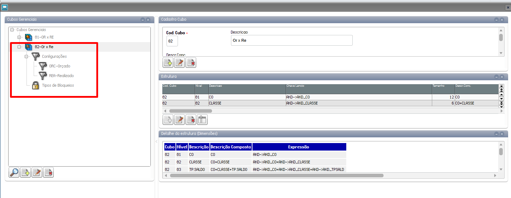
Task: Click the cube icon of 01-OR x RE
Action: coord(29,37)
